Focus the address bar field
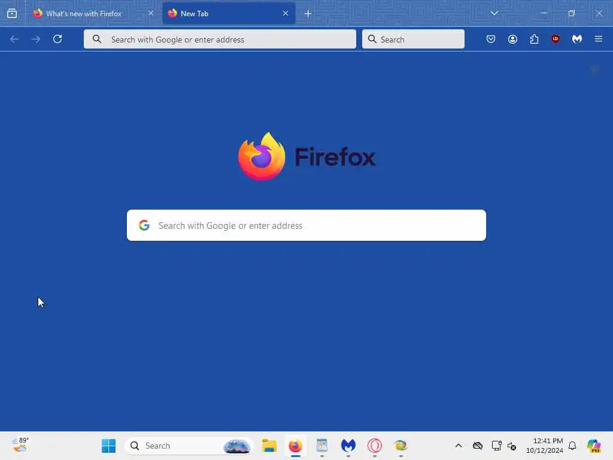The image size is (613, 460). [x=220, y=39]
